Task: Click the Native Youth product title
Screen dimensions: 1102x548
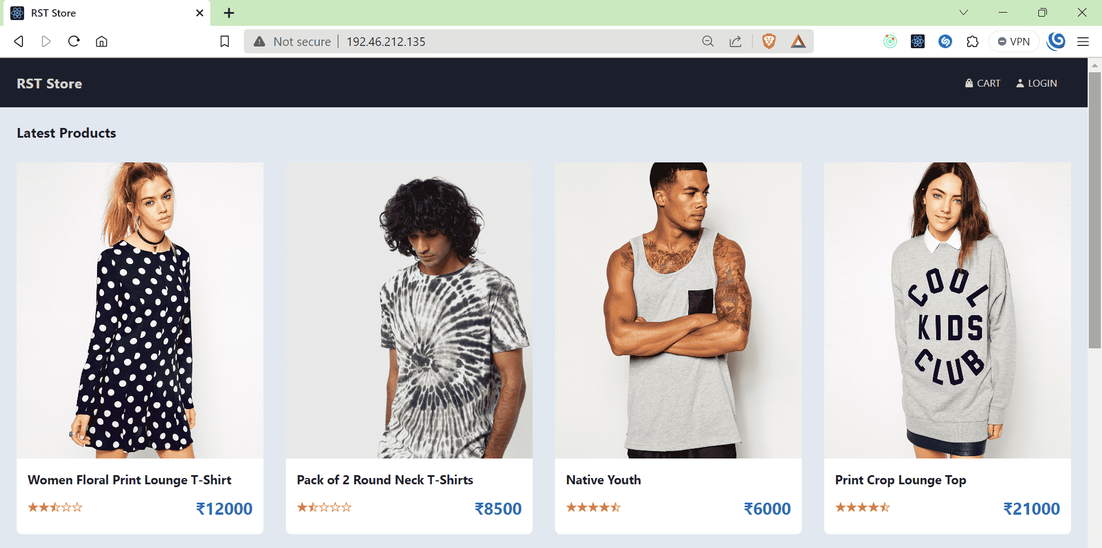Action: click(x=603, y=480)
